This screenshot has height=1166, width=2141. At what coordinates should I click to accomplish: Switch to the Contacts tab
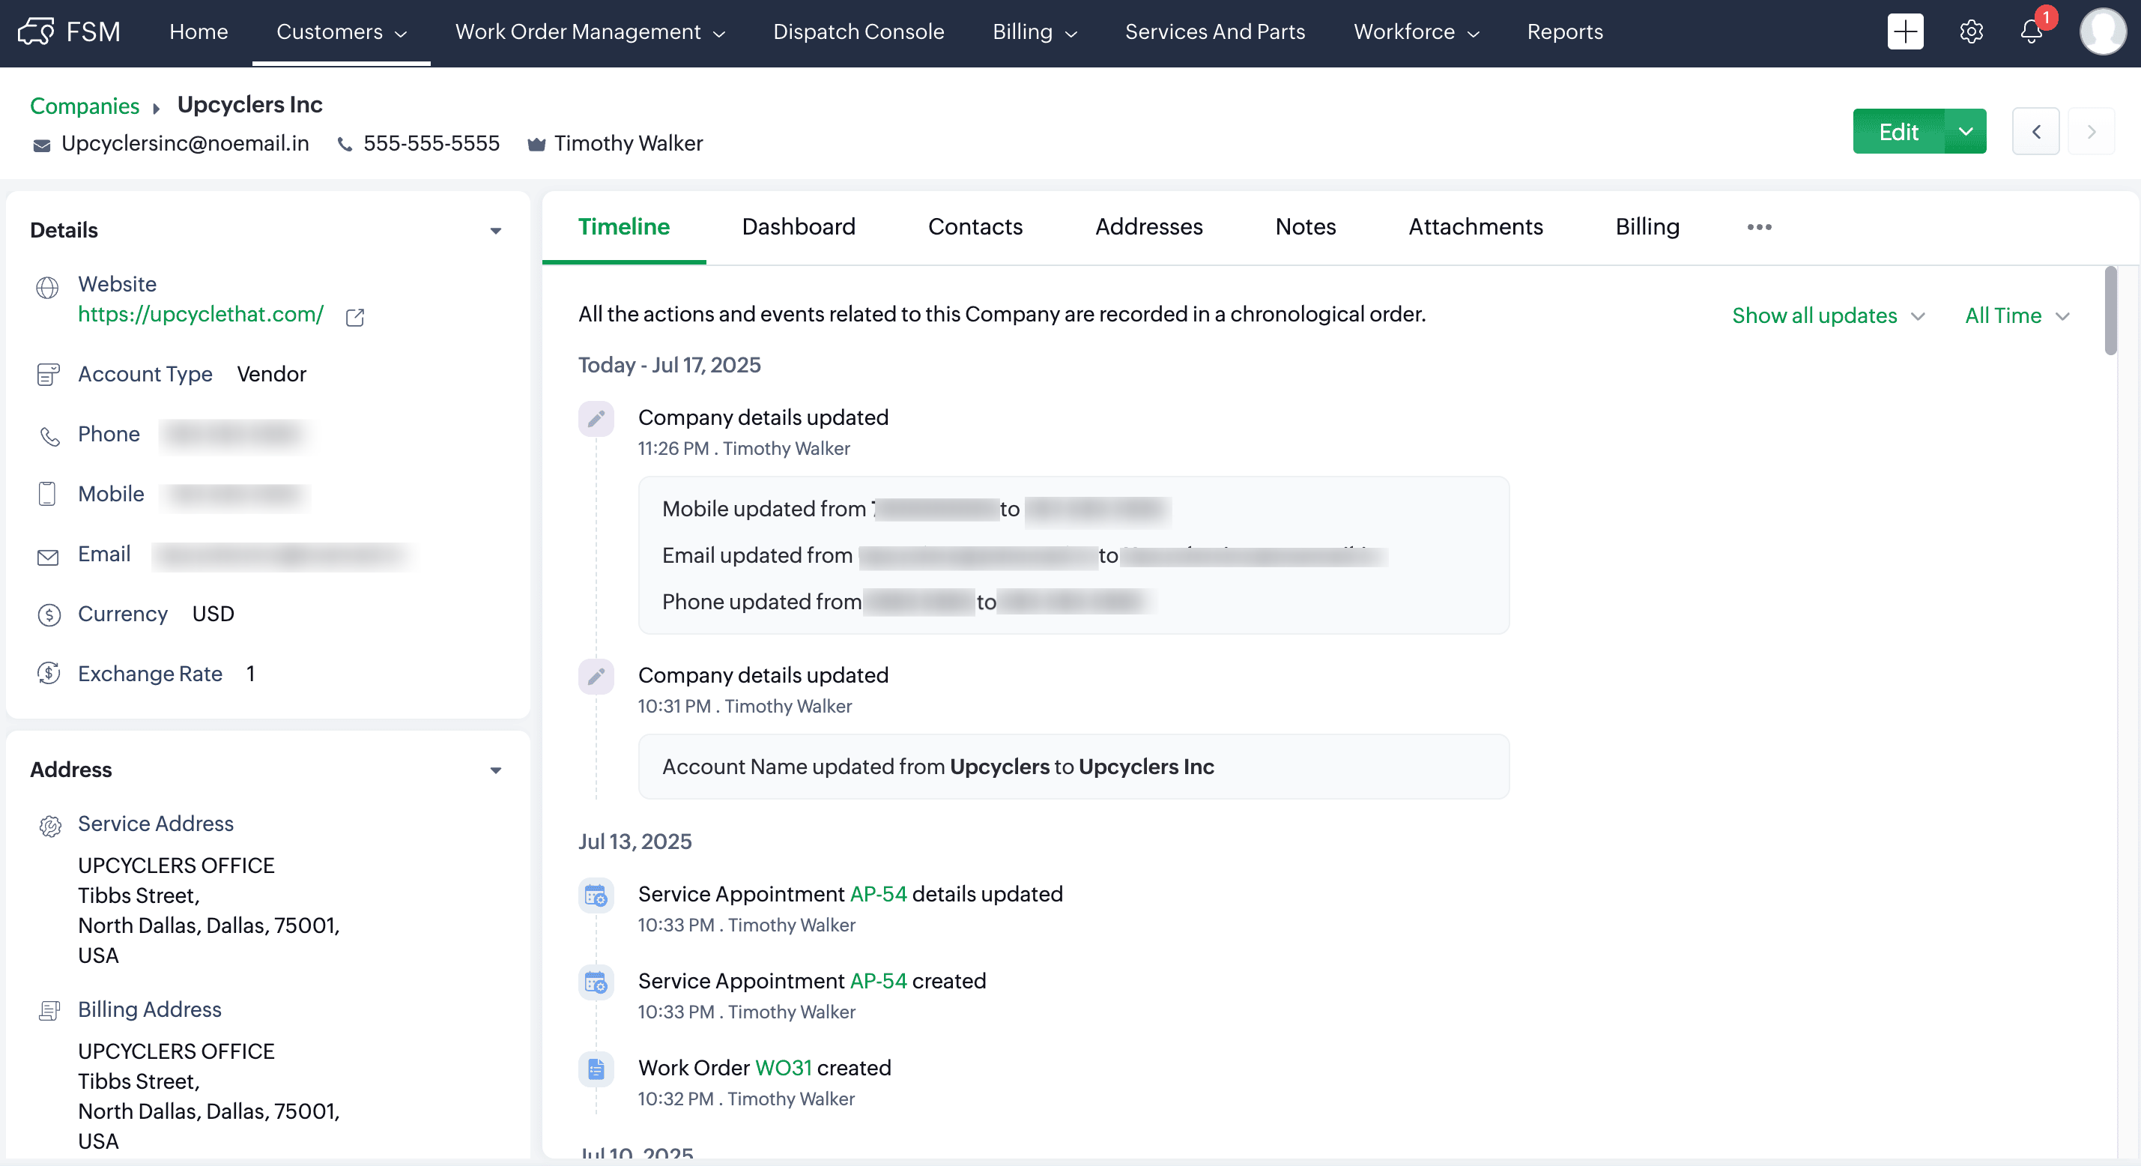(975, 227)
